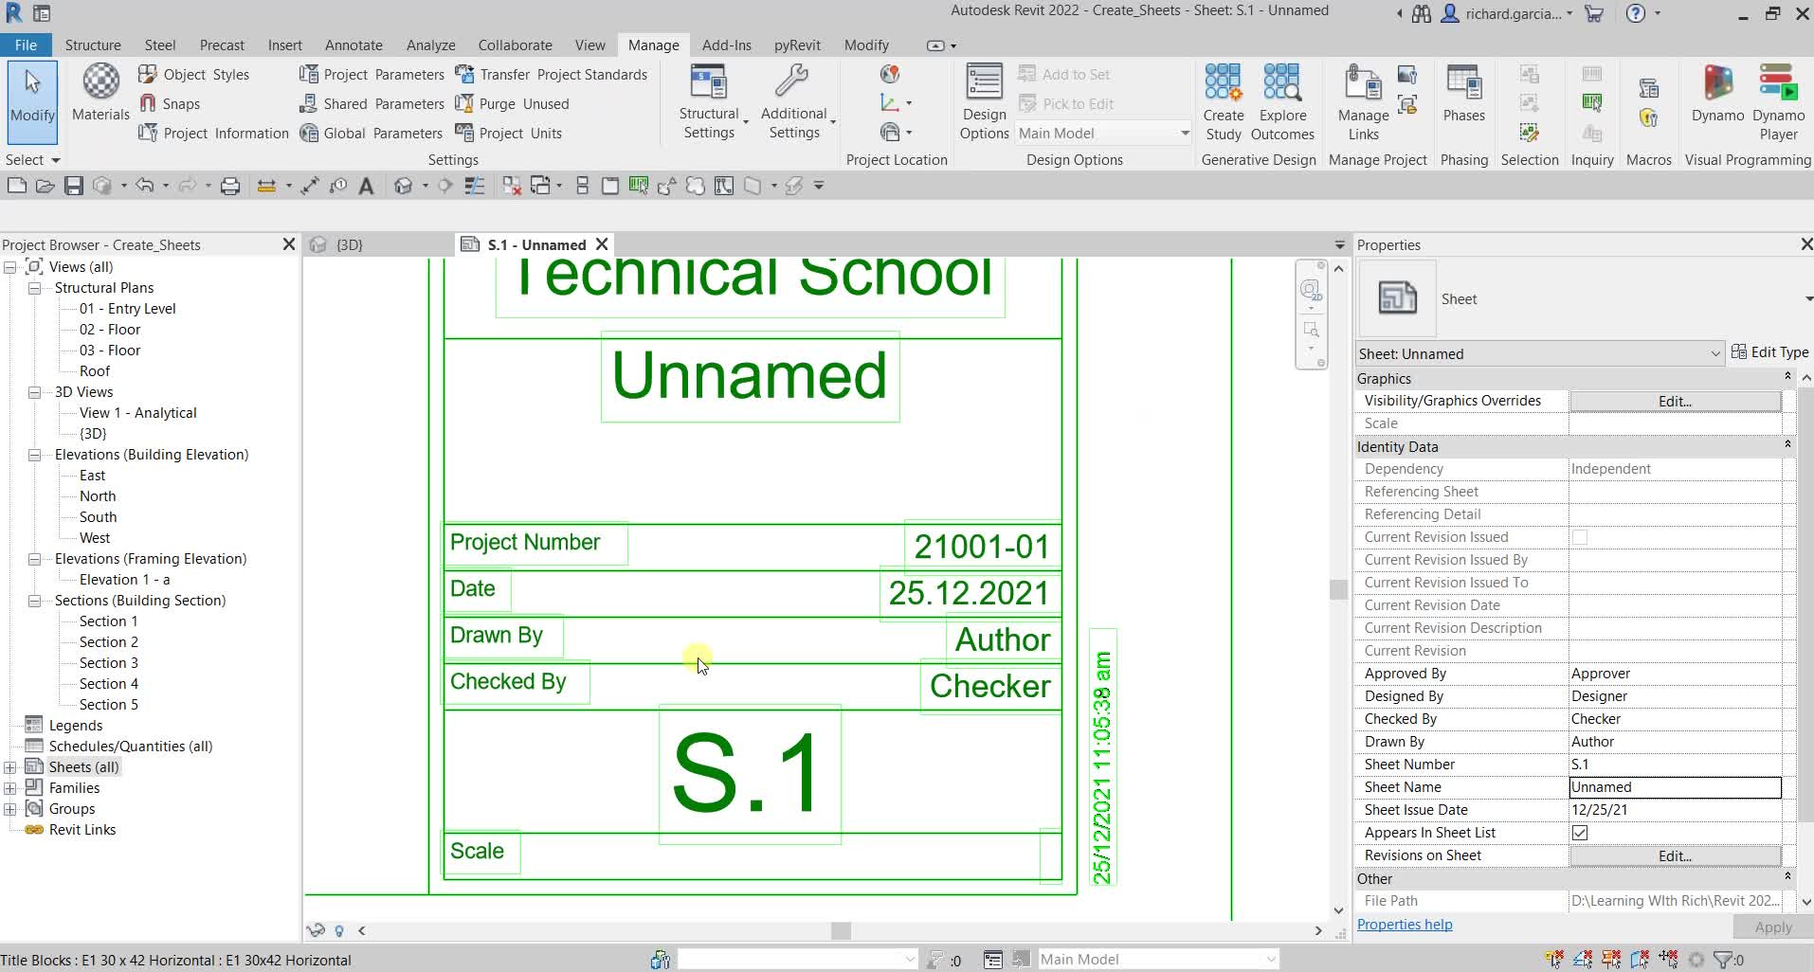1814x972 pixels.
Task: Click the Edit Type button
Action: click(1769, 351)
